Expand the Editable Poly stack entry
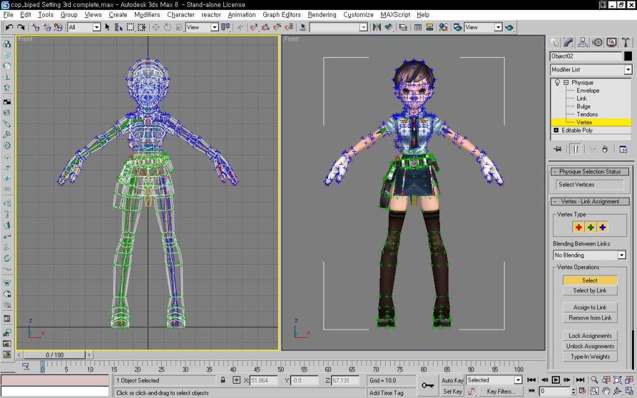 tap(556, 131)
